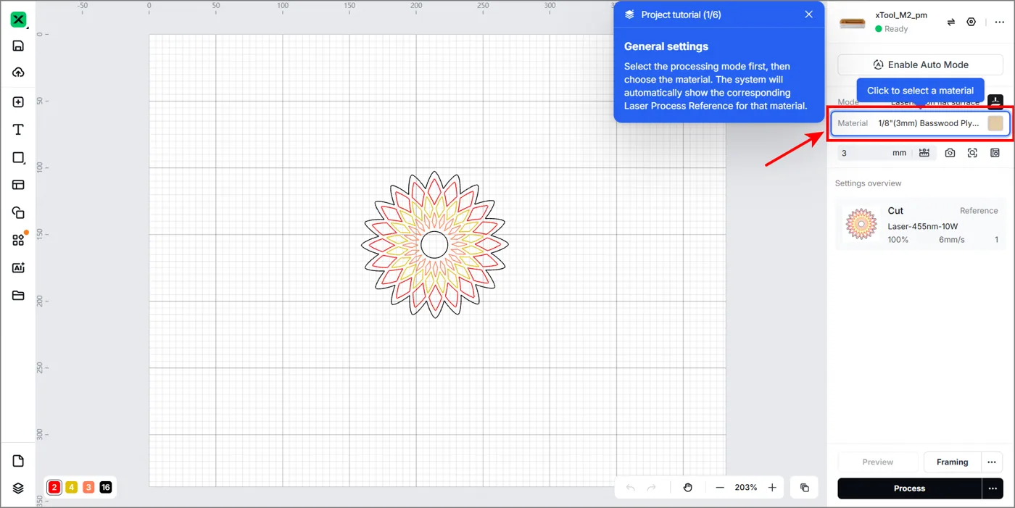Click the material settings panel icon
The height and width of the screenshot is (508, 1015).
(995, 153)
